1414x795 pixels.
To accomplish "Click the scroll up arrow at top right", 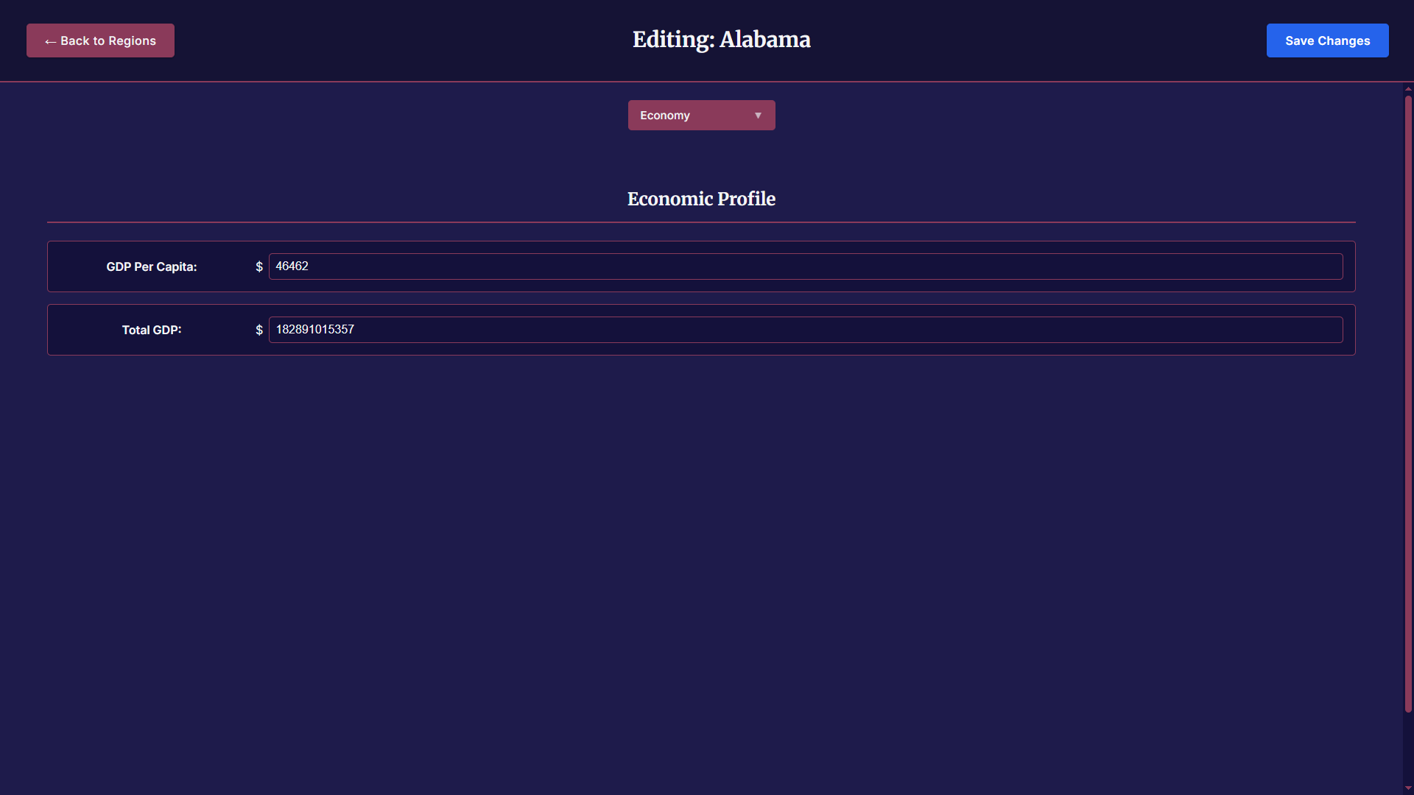I will [1408, 89].
